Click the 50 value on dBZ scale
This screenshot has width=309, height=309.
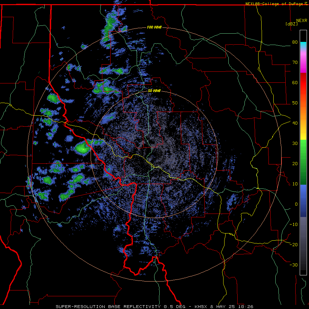point(295,103)
